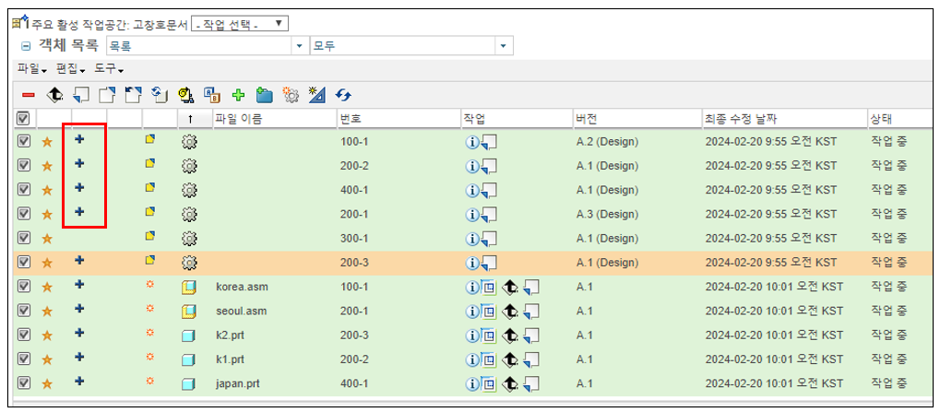Viewport: 940px width, 412px height.
Task: Open the 작업 선택 dropdown
Action: 240,24
